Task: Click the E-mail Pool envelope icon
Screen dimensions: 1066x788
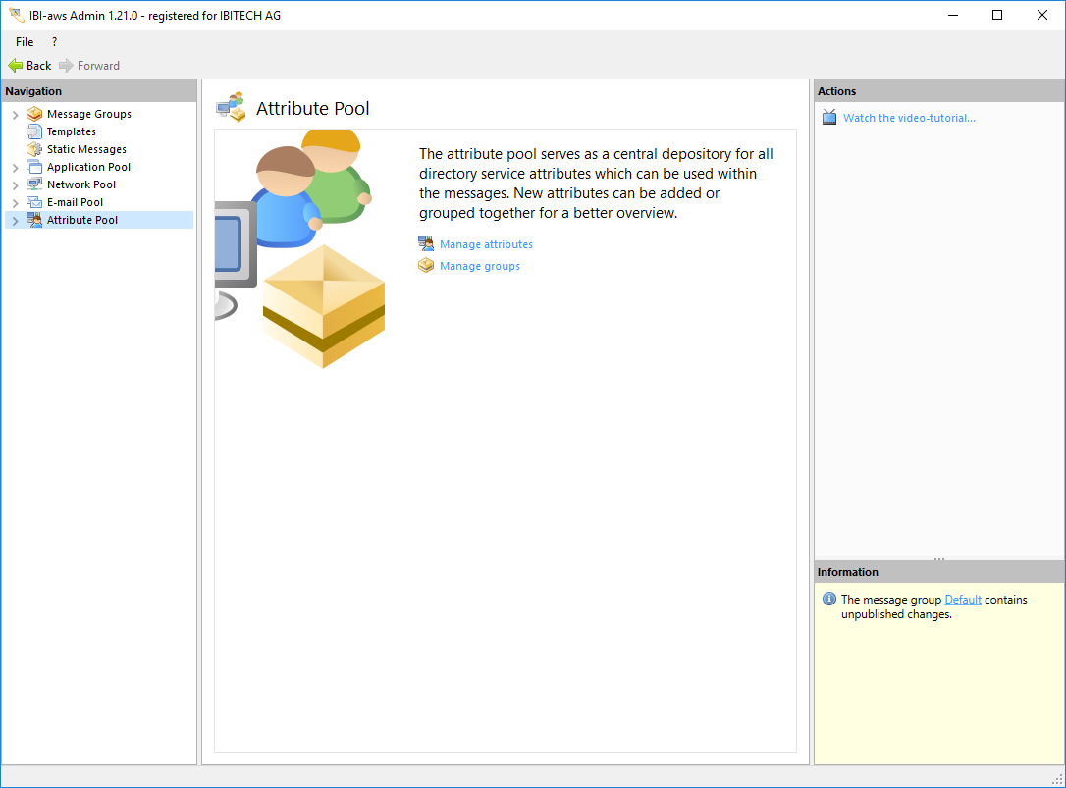Action: pos(34,202)
